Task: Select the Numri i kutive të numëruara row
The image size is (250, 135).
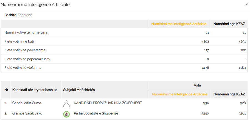Action: pyautogui.click(x=26, y=33)
